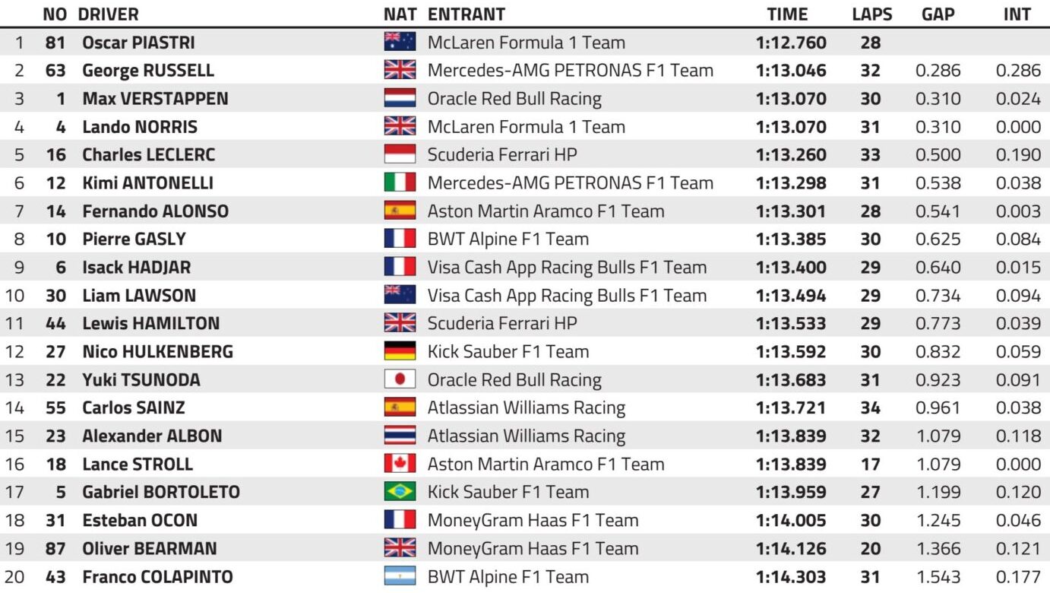Click the Italian flag beside Kimi Antonelli
The height and width of the screenshot is (593, 1050).
(400, 182)
